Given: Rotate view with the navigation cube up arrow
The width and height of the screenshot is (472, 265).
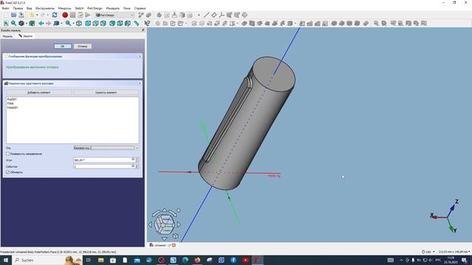Looking at the screenshot, I should tap(164, 211).
